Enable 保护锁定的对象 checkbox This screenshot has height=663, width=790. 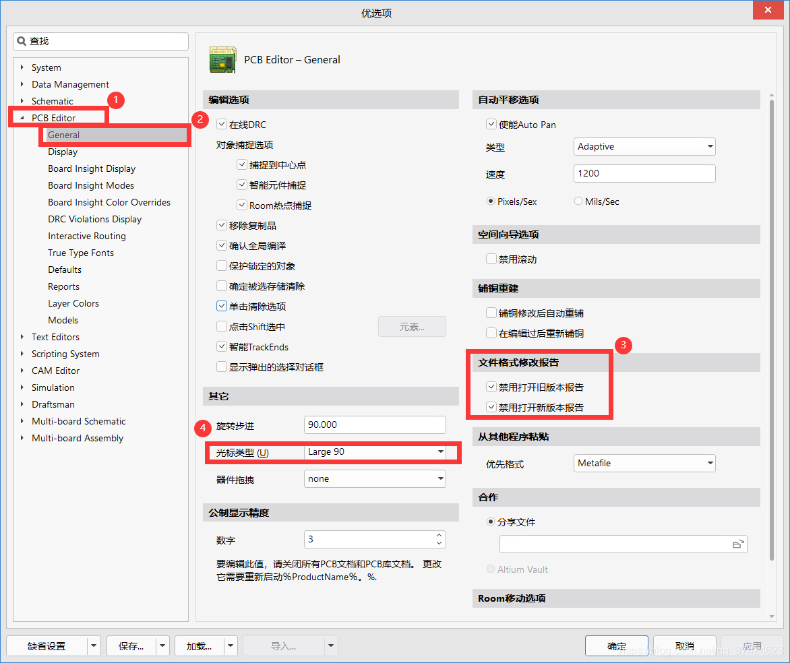pos(222,265)
